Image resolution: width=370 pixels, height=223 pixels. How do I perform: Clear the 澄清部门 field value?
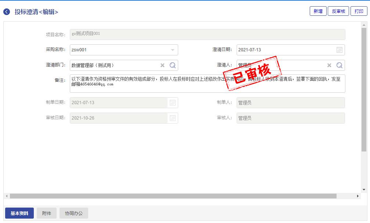(x=162, y=65)
